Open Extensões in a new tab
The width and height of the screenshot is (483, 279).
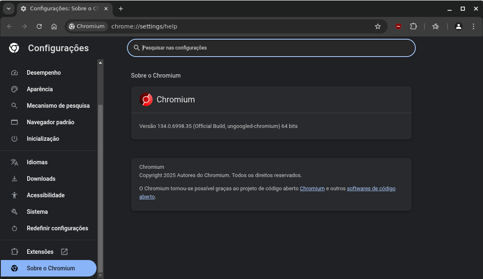(49, 252)
